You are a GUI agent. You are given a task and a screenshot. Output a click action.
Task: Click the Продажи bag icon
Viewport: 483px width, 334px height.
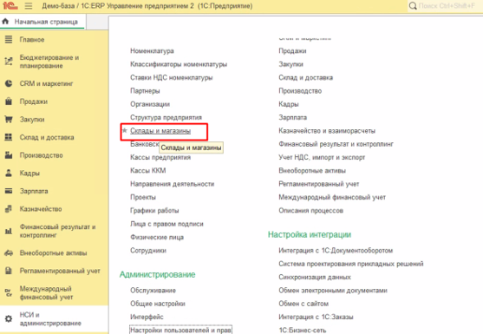click(9, 102)
